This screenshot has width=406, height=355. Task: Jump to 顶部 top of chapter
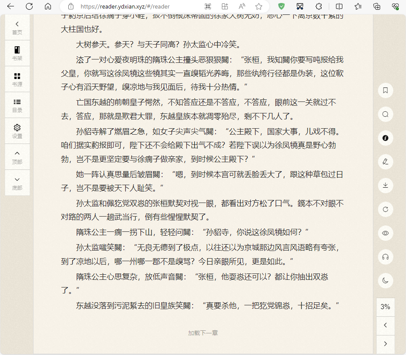(x=17, y=157)
